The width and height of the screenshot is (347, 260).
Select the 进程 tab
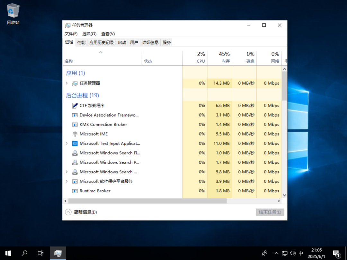[69, 42]
